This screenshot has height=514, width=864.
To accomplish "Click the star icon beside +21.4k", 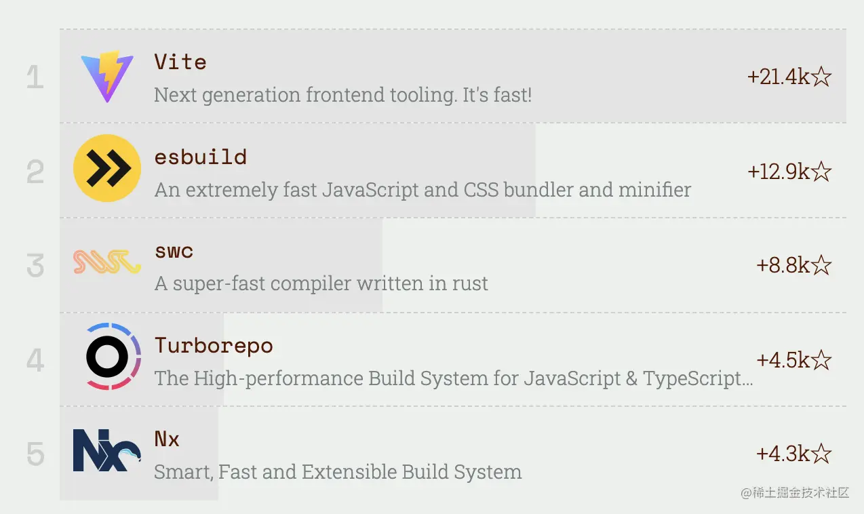I will (x=821, y=77).
